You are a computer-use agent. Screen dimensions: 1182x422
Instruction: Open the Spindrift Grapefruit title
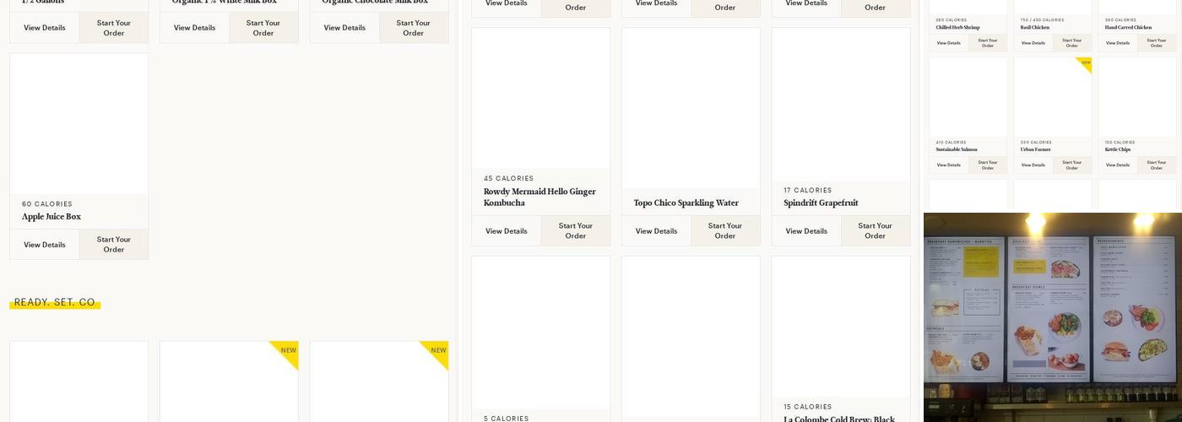821,203
